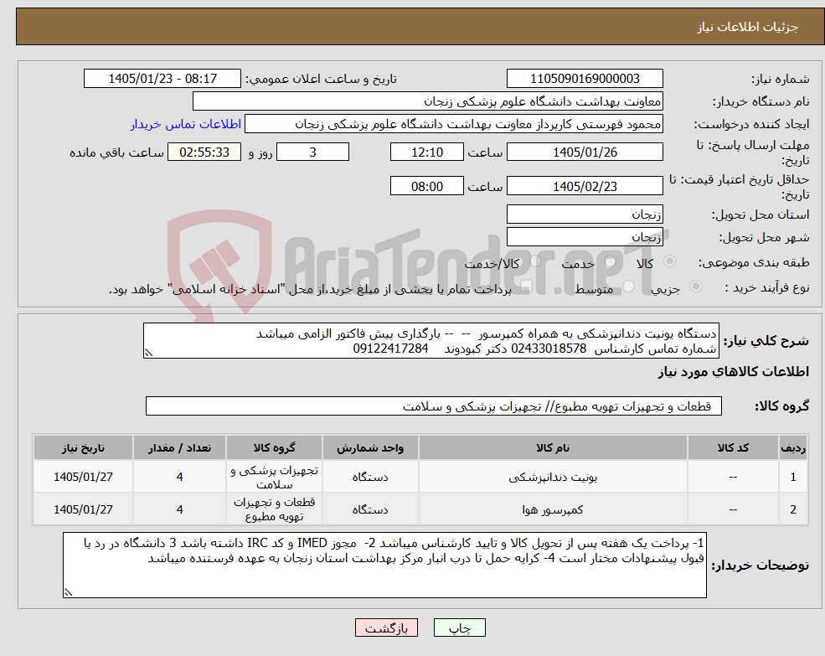The image size is (825, 656).
Task: Click the resize handle of description box
Action: [148, 354]
